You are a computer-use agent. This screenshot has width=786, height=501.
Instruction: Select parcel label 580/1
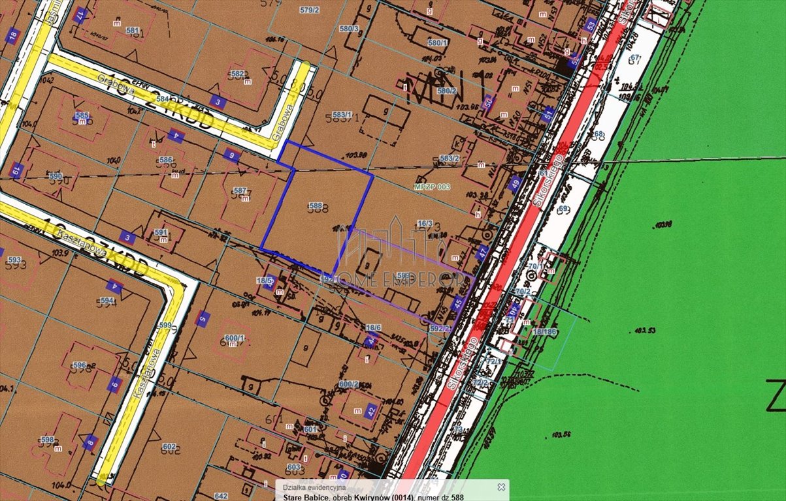pos(438,42)
